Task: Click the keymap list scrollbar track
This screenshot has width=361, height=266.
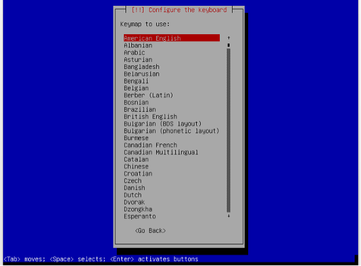Action: tap(229, 130)
